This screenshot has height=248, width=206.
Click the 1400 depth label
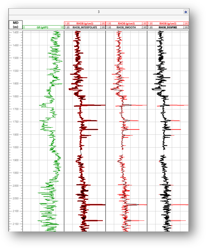[16, 32]
